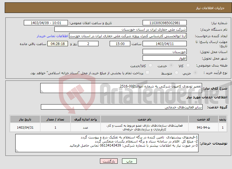232x169 pixels.
Task: Select the خدمت radio button
Action: [171, 65]
